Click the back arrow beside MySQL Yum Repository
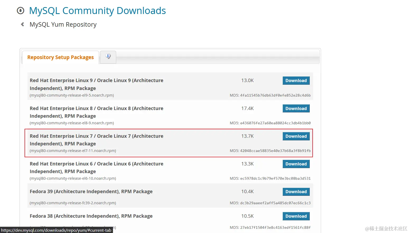 tap(22, 24)
